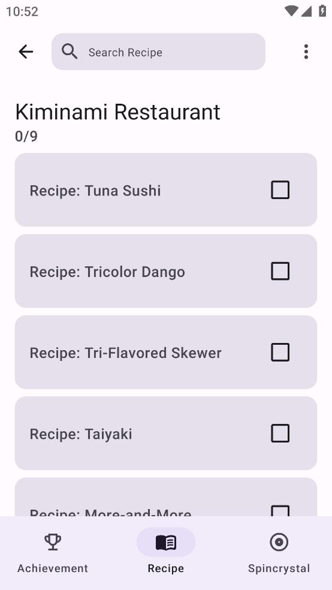332x590 pixels.
Task: Click the battery status icon
Action: [322, 11]
